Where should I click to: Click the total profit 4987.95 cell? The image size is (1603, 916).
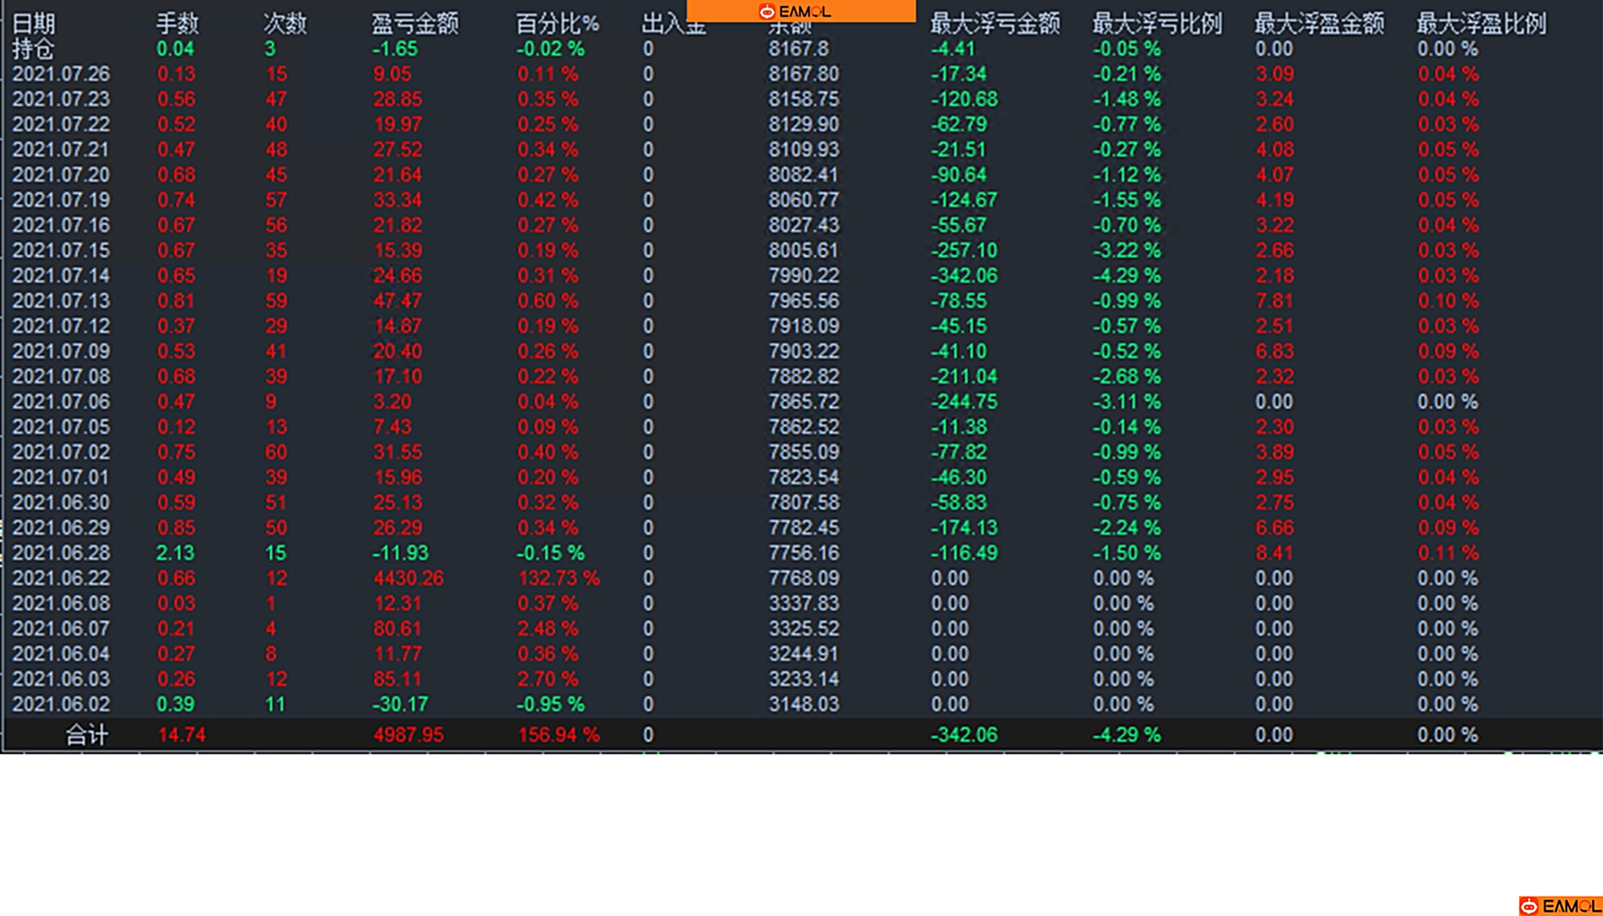click(x=408, y=734)
